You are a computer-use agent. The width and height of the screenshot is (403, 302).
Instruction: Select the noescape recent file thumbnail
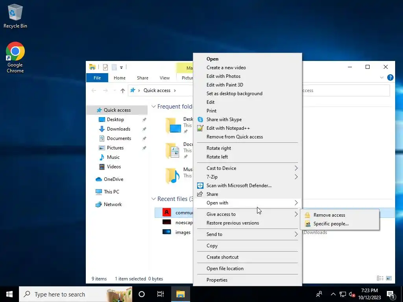point(166,222)
